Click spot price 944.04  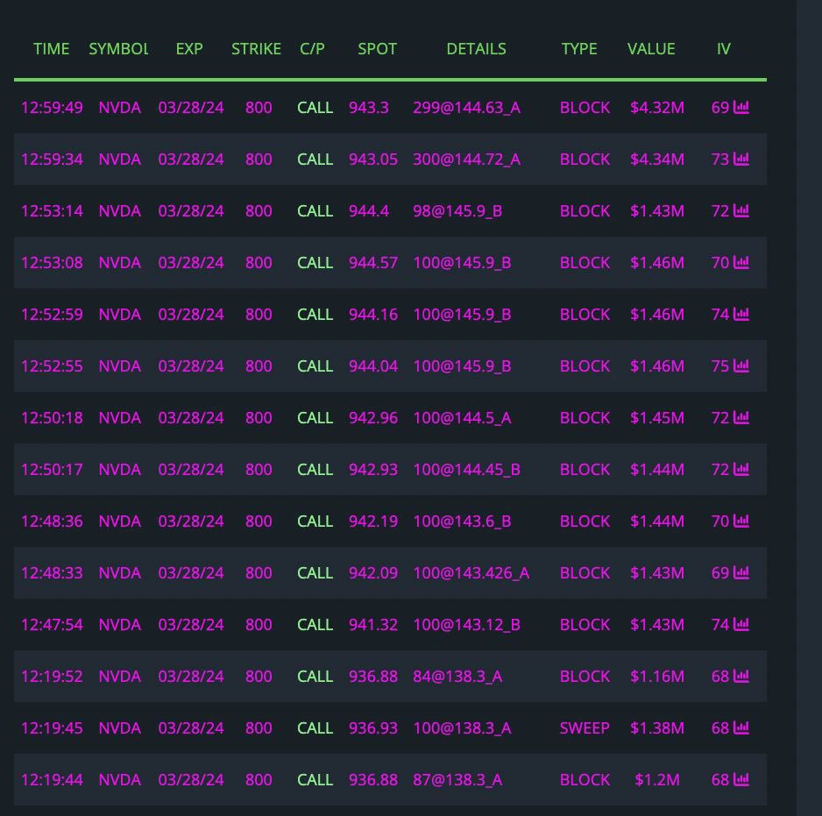pyautogui.click(x=373, y=365)
